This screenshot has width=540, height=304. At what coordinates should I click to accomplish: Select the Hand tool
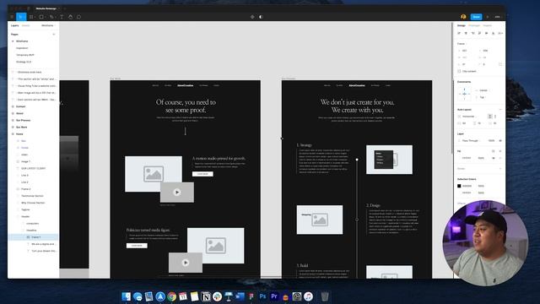click(x=70, y=17)
